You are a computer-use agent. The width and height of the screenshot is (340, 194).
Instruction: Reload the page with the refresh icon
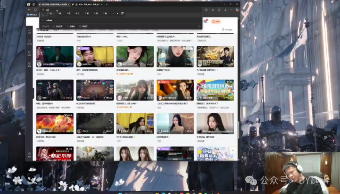(x=35, y=10)
